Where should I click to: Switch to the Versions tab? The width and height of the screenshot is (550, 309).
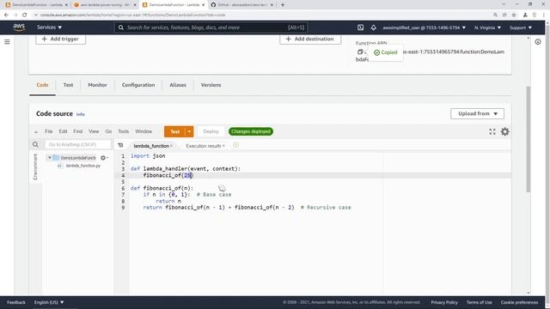pos(211,85)
